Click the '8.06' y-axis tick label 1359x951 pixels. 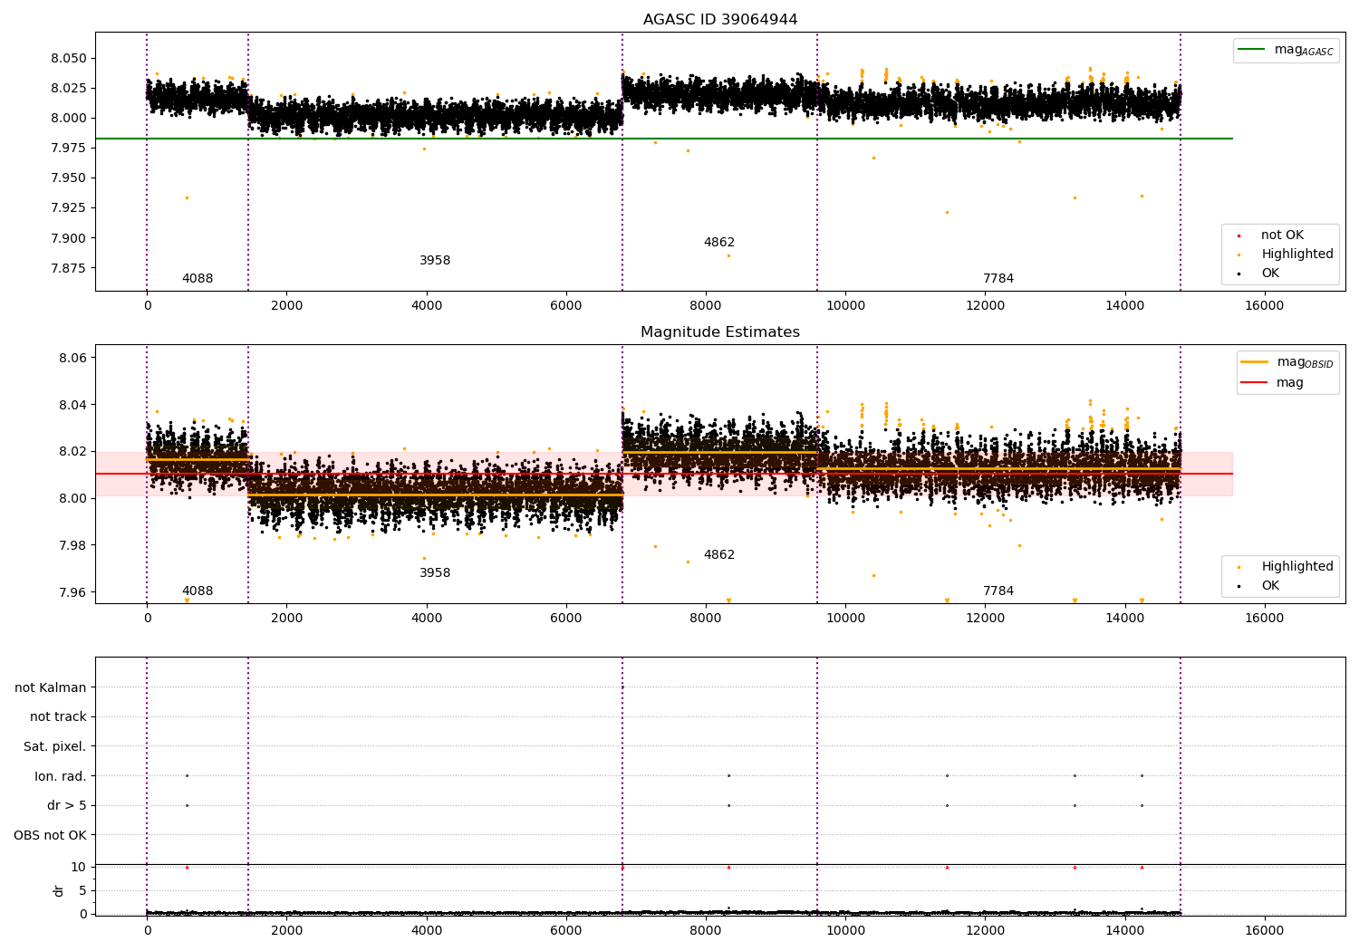pyautogui.click(x=72, y=359)
